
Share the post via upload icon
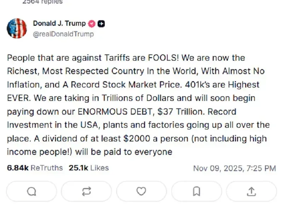[251, 191]
